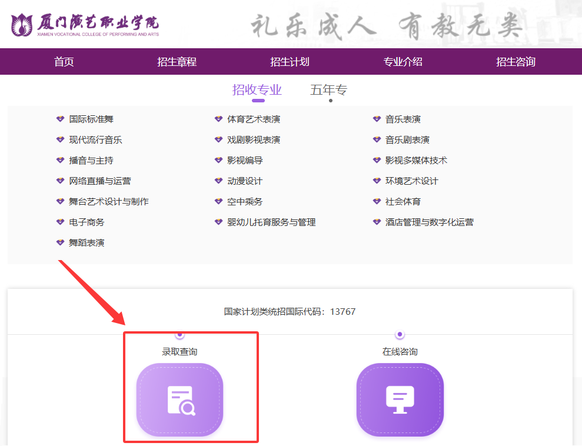The height and width of the screenshot is (446, 582).
Task: Click the heart bullet beside 舞蹈表演
Action: click(60, 242)
